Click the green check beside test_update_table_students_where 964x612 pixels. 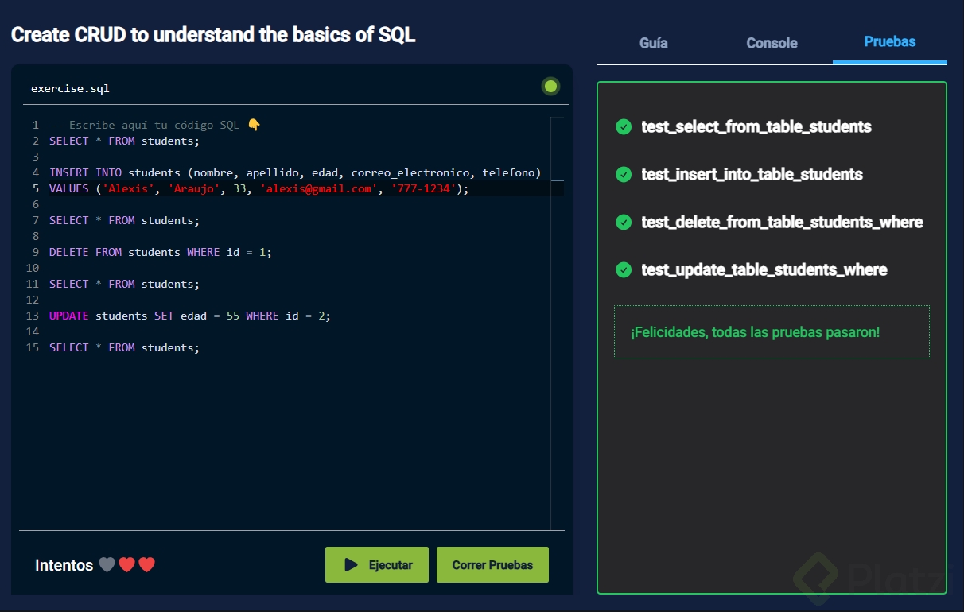(x=624, y=270)
